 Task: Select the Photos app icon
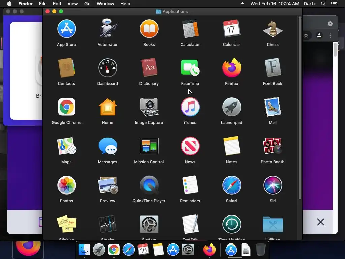click(66, 185)
